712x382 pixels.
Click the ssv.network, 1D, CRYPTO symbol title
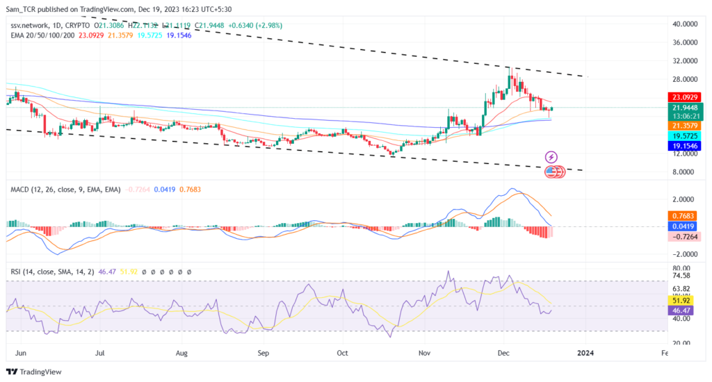tap(50, 26)
